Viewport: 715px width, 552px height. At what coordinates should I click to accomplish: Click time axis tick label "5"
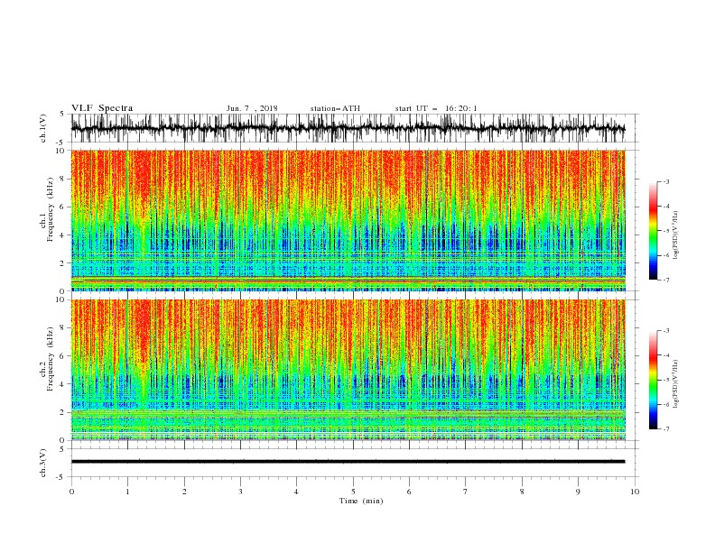(353, 492)
